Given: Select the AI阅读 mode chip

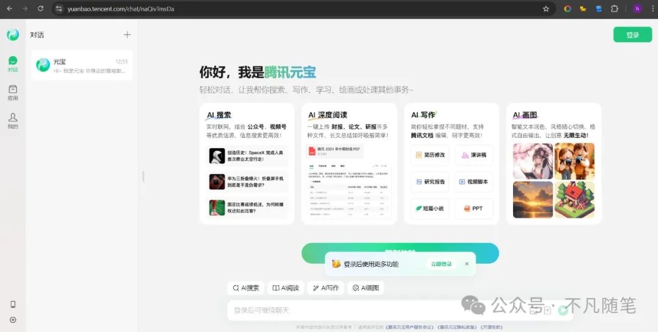Looking at the screenshot, I should (x=286, y=288).
